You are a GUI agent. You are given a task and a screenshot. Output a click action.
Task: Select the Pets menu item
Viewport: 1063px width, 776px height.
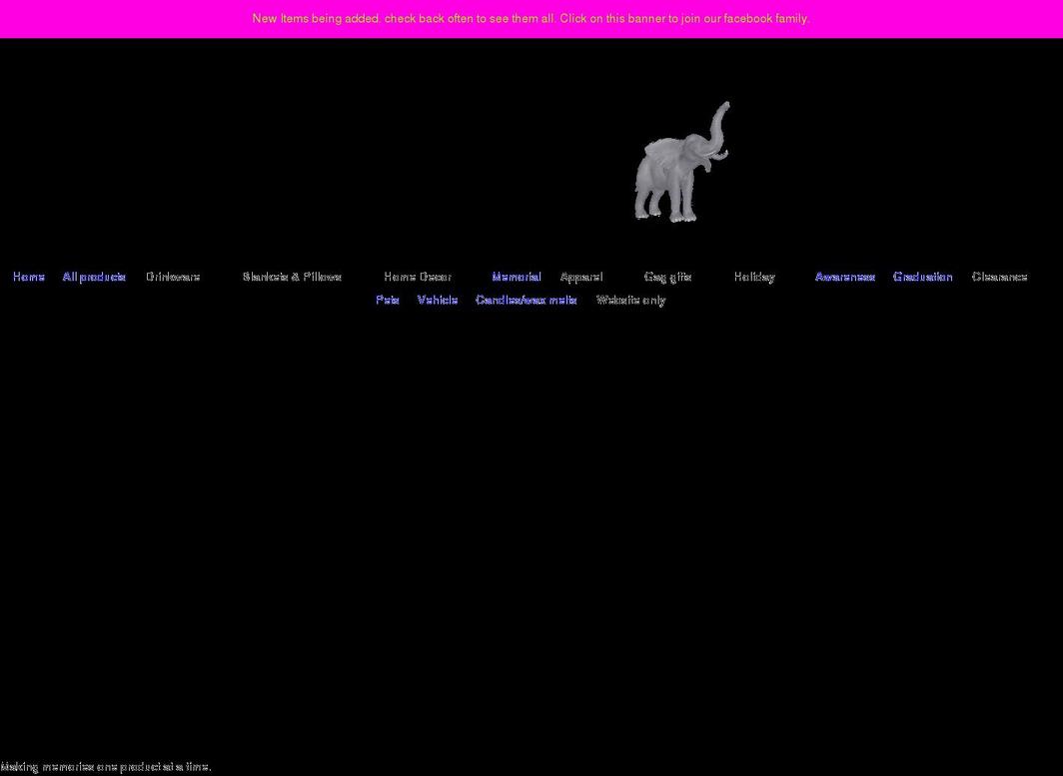(387, 300)
